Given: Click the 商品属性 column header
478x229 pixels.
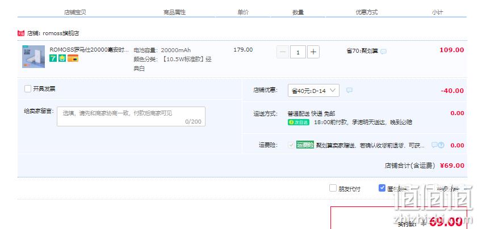Looking at the screenshot, I should click(174, 12).
